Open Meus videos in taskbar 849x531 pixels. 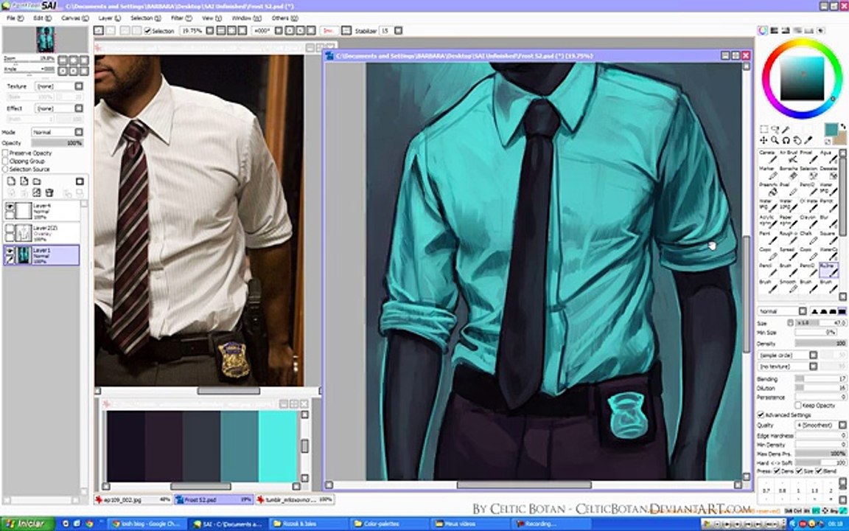469,524
